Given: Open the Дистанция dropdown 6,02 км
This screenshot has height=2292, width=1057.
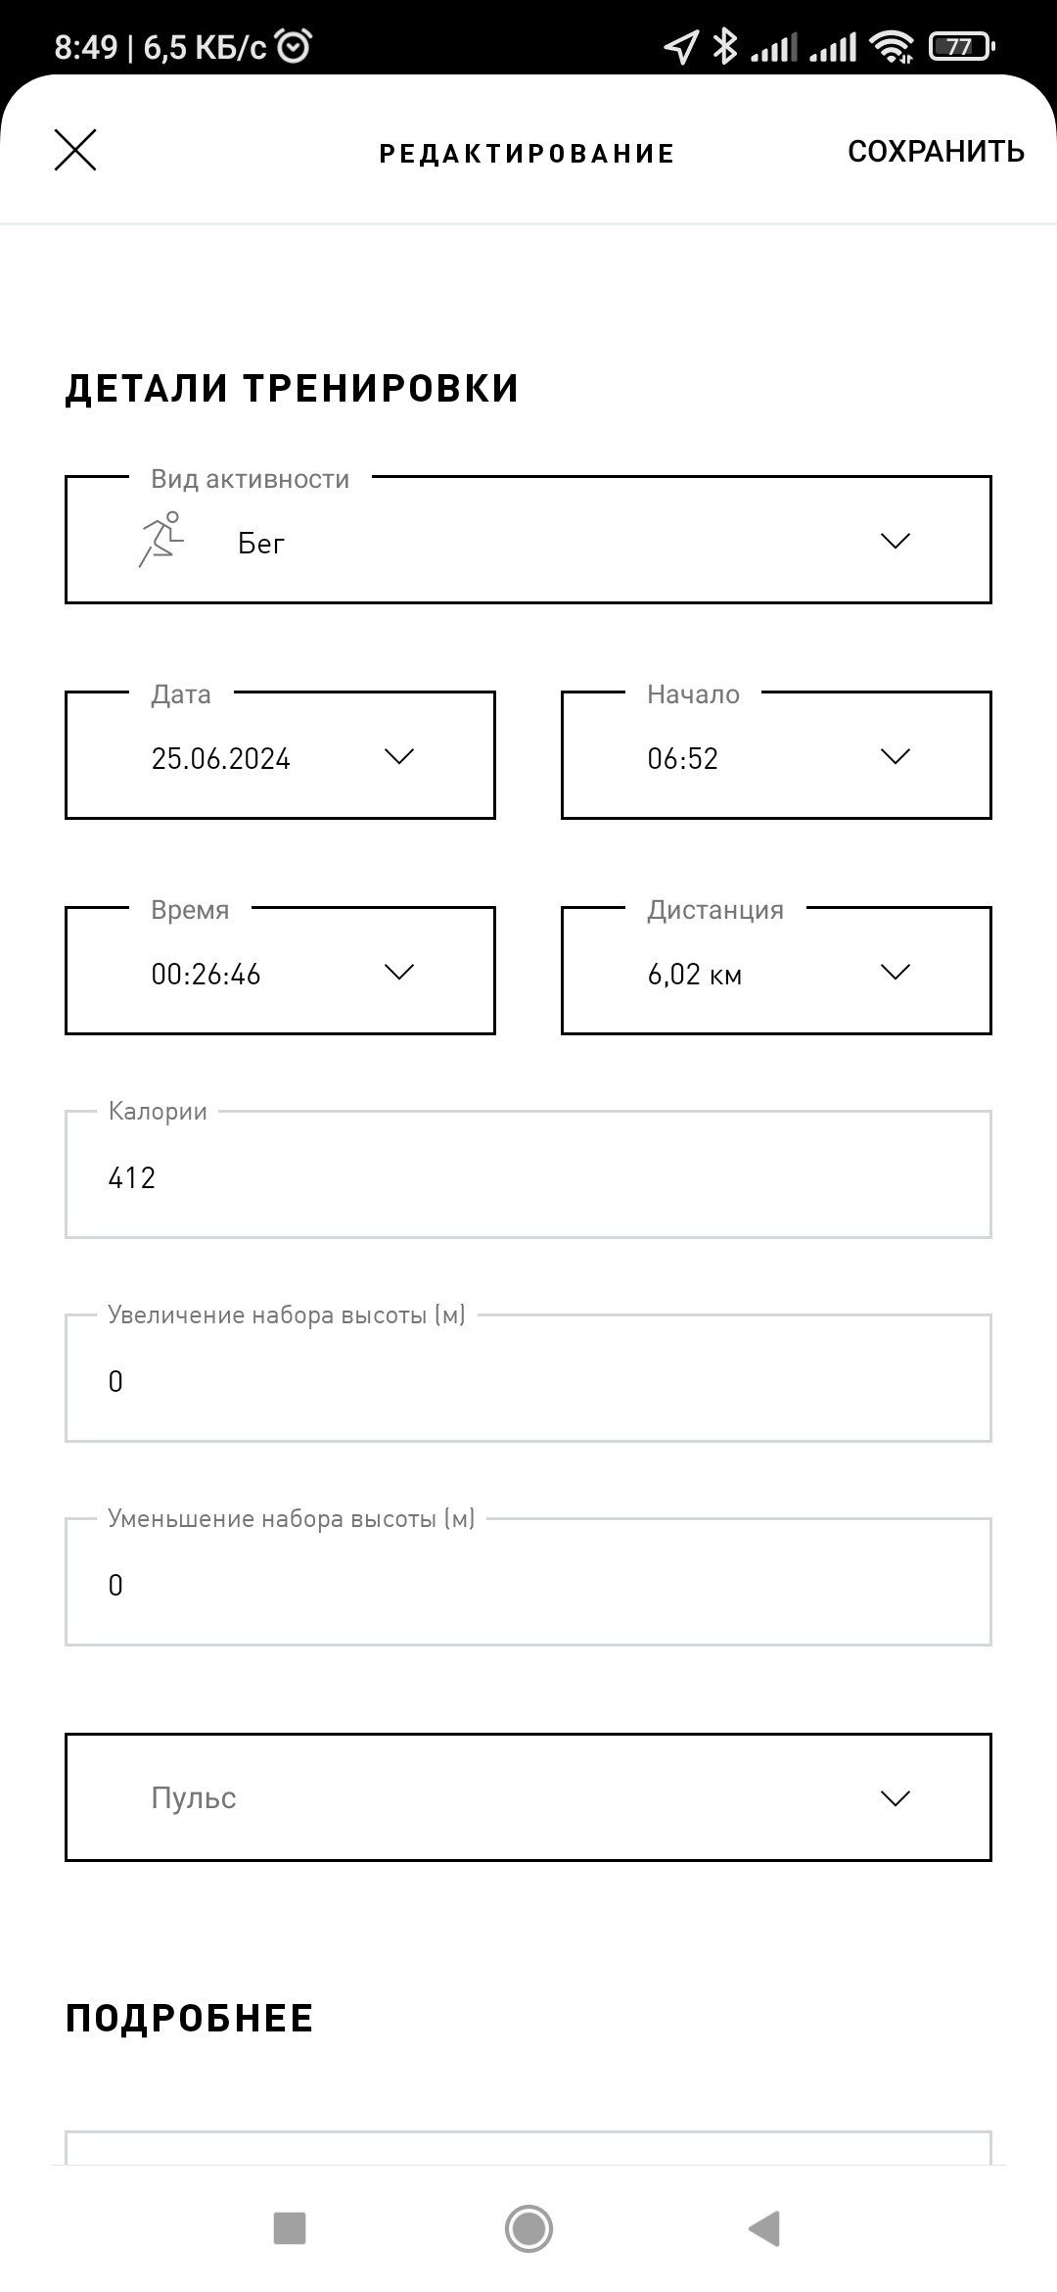Looking at the screenshot, I should tap(776, 971).
